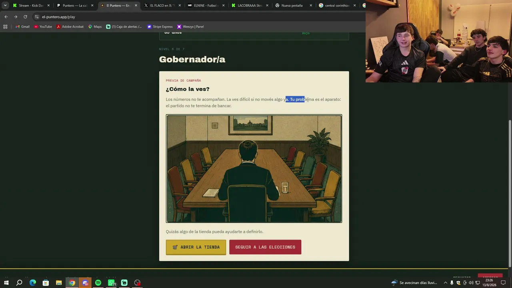This screenshot has height=288, width=512.
Task: Open Windows taskbar search
Action: (x=19, y=283)
